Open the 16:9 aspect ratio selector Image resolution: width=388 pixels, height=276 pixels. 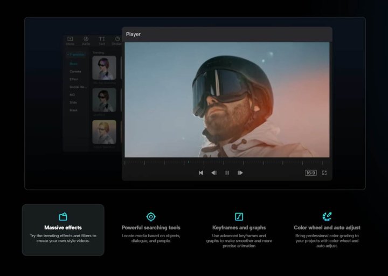(310, 173)
